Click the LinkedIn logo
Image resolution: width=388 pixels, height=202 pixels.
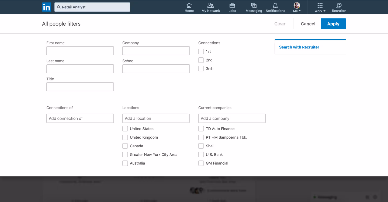pos(46,7)
